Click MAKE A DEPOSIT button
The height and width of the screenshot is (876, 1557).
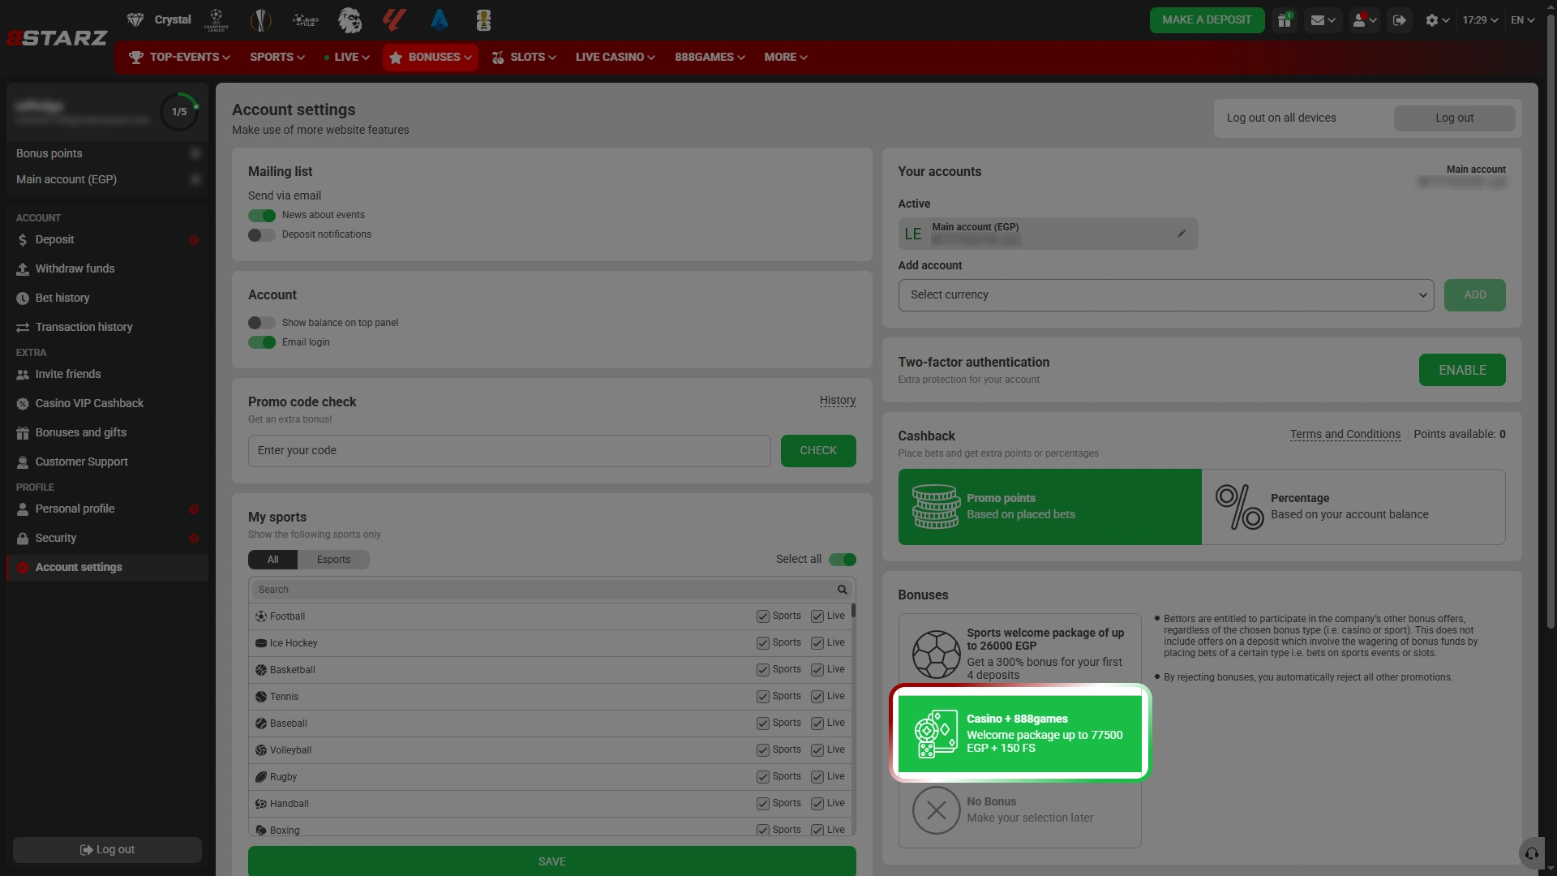pos(1207,20)
